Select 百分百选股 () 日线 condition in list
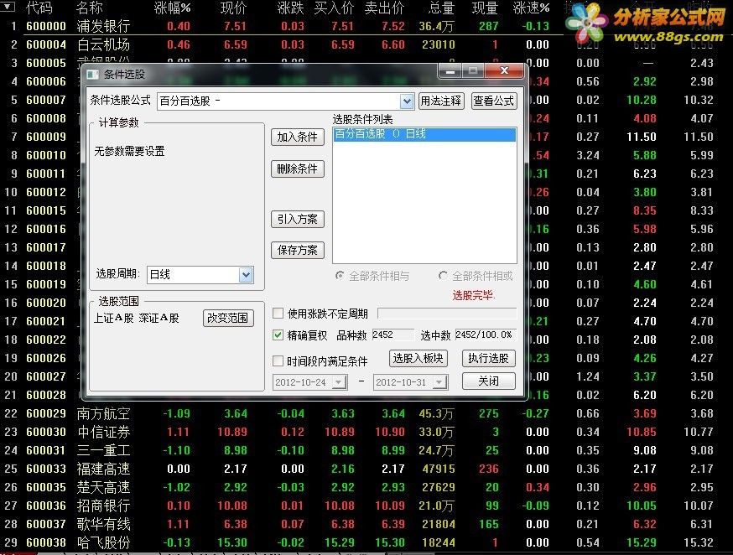733x555 pixels. pos(424,134)
